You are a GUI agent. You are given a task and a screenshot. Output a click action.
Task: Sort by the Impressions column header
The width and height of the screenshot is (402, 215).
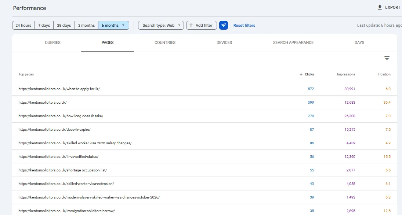click(x=346, y=74)
